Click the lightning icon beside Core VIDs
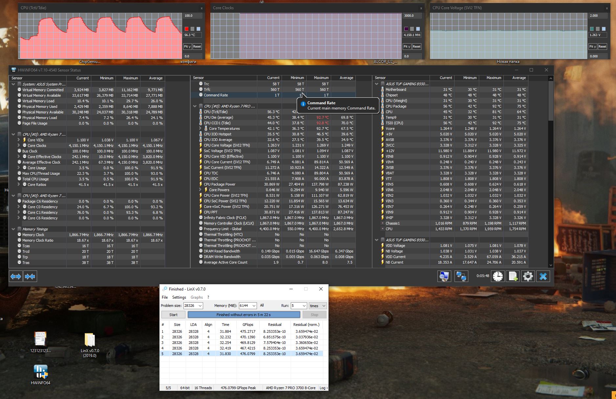 [x=25, y=140]
